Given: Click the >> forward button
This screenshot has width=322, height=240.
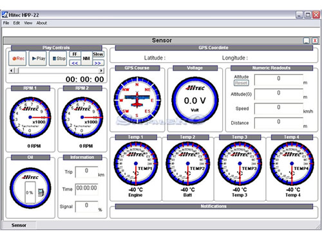Looking at the screenshot, I should point(98,63).
